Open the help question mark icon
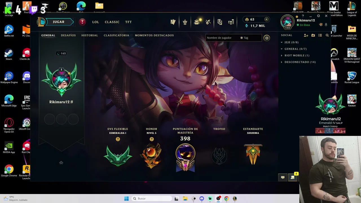The width and height of the screenshot is (361, 203). coord(303,16)
